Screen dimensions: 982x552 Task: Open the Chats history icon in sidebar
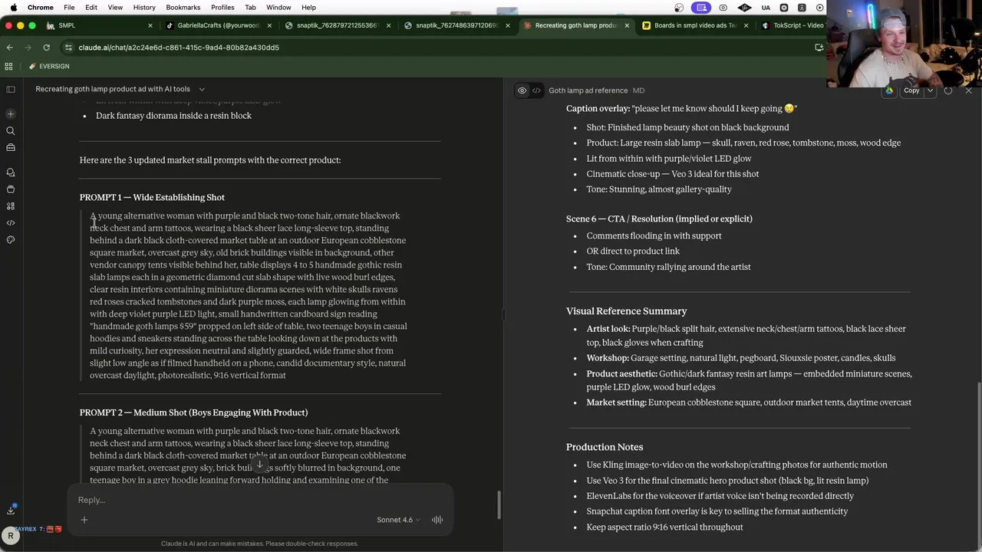(11, 172)
